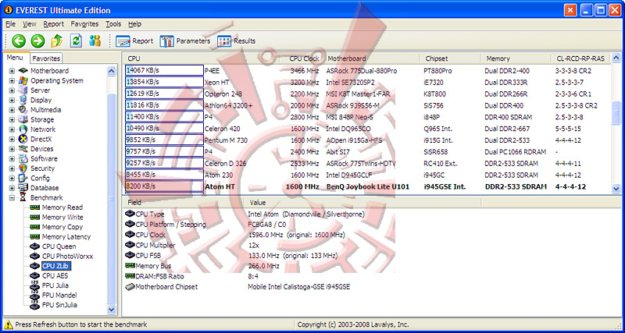The width and height of the screenshot is (625, 333).
Task: Open the Memory Read benchmark
Action: (x=62, y=207)
